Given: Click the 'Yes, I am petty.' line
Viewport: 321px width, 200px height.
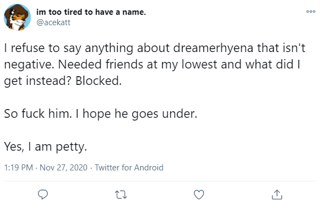Looking at the screenshot, I should pos(46,147).
